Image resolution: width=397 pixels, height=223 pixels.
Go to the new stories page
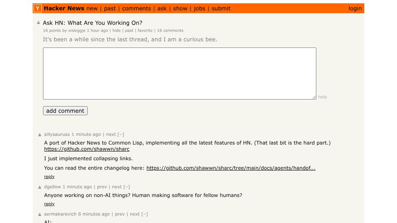(x=92, y=9)
